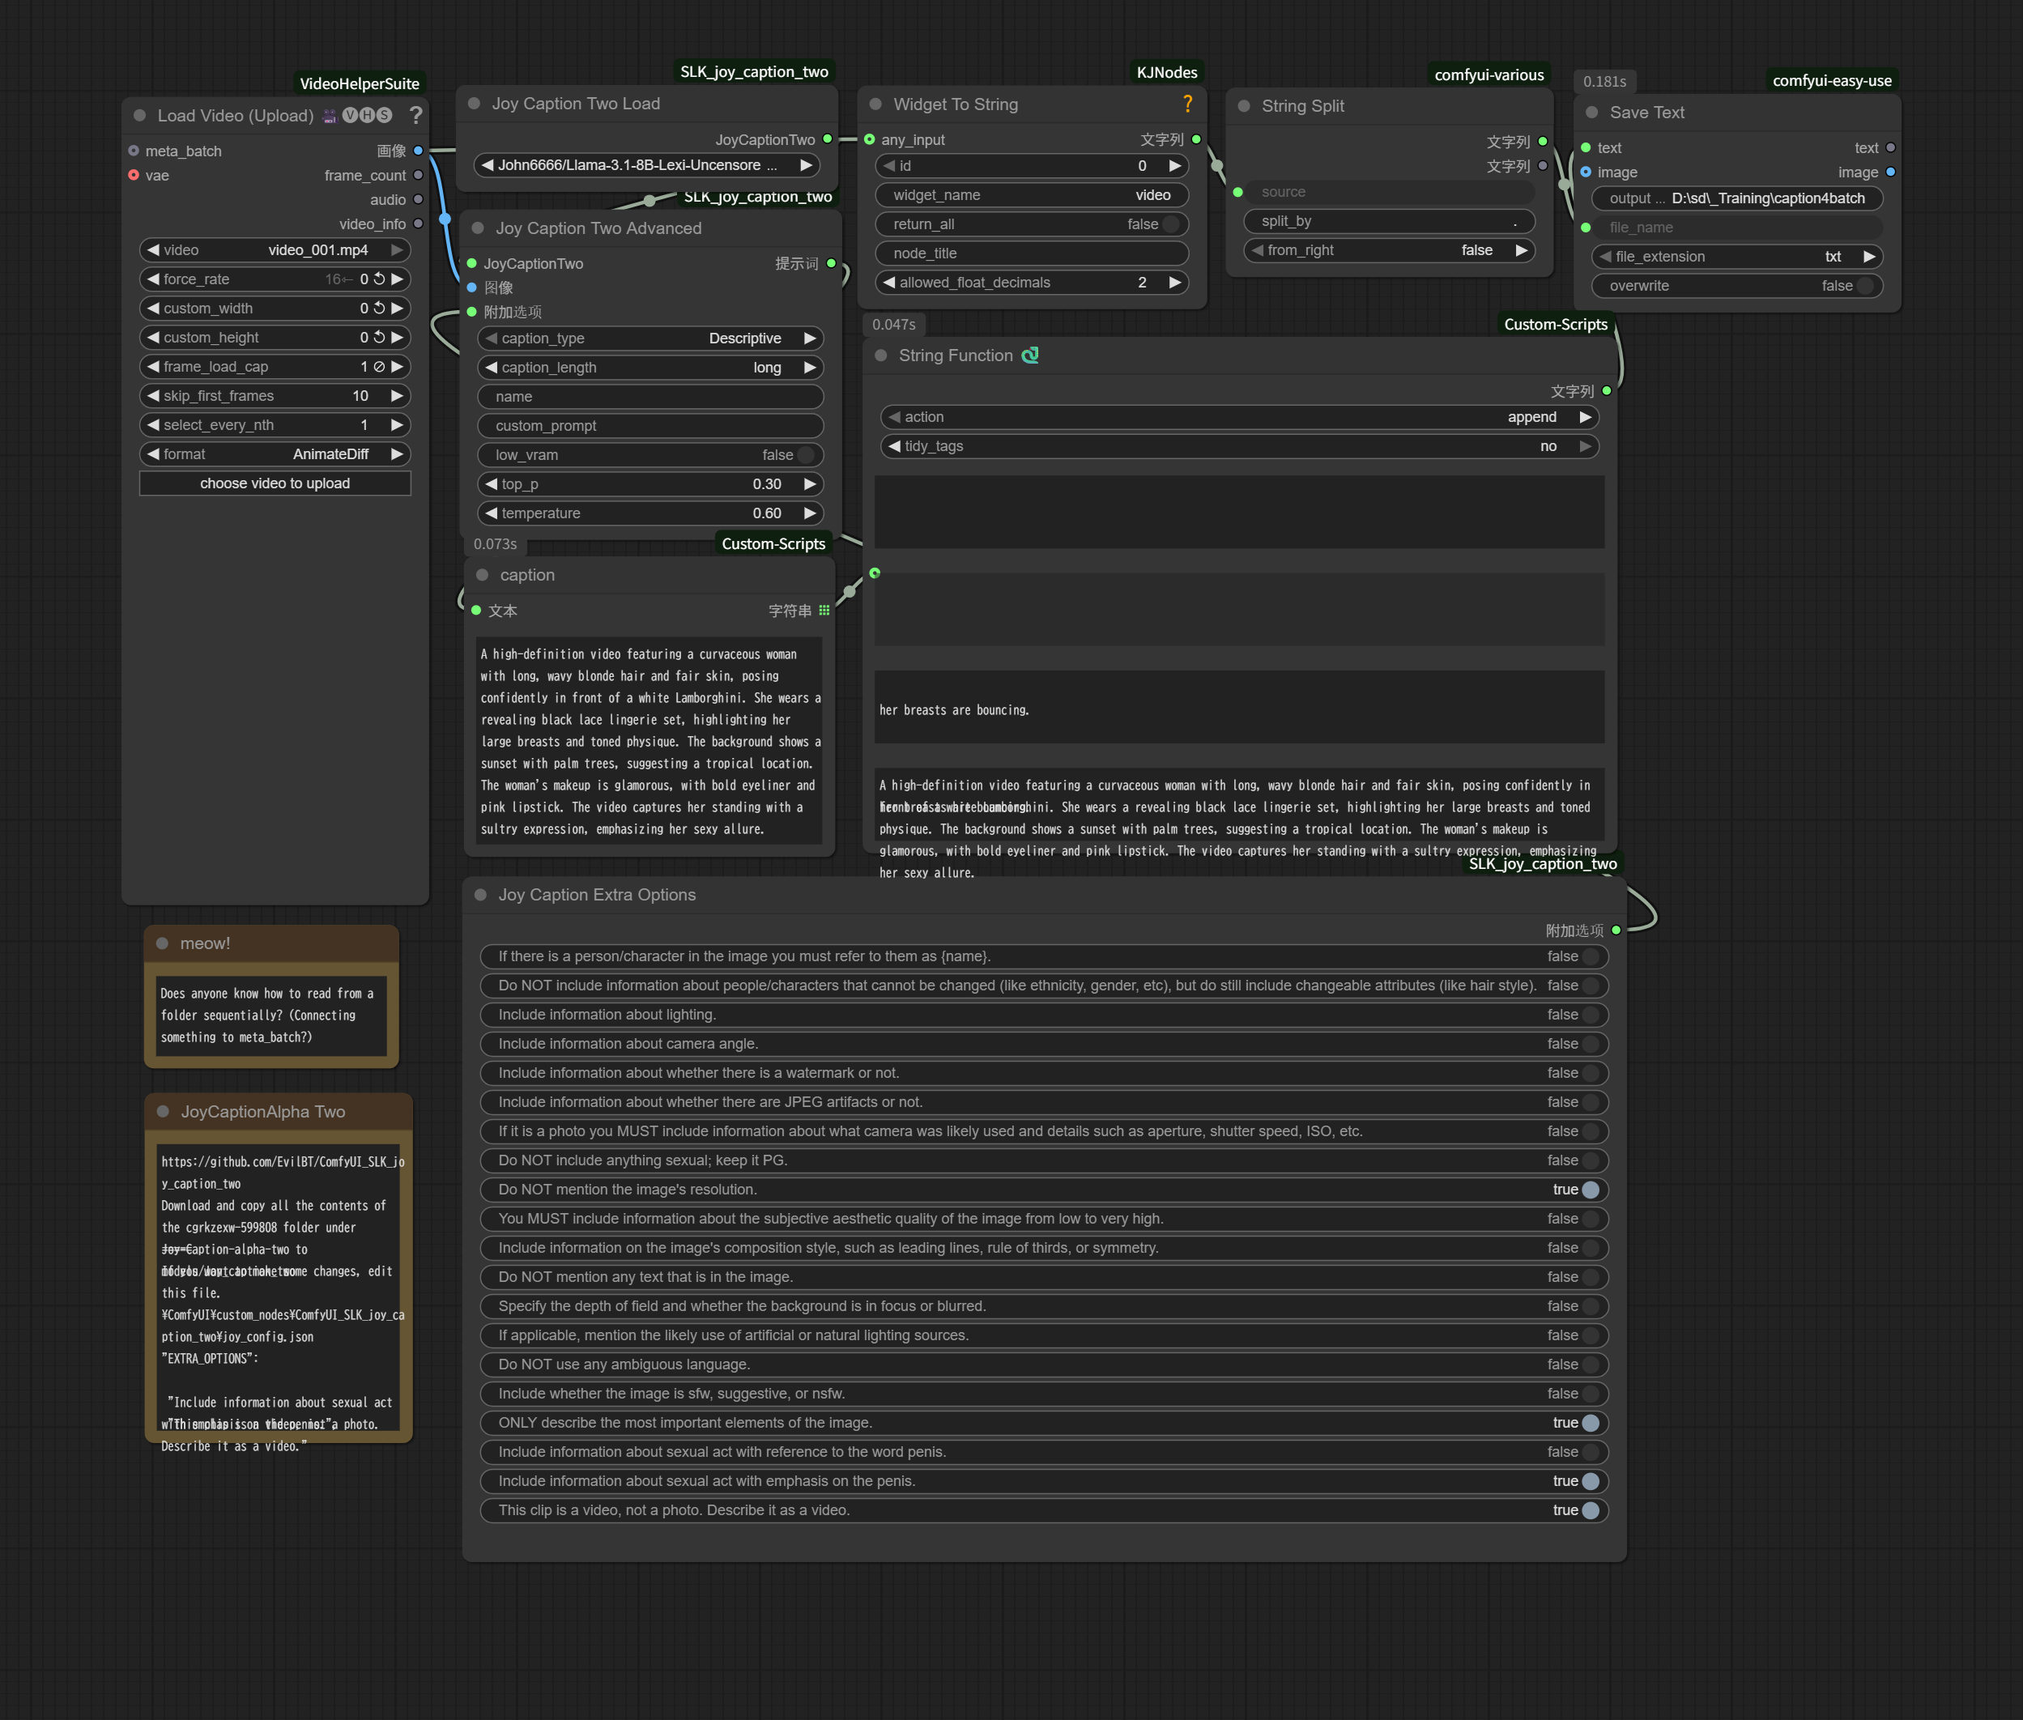The height and width of the screenshot is (1720, 2023).
Task: Toggle the low_vram switch
Action: click(x=805, y=455)
